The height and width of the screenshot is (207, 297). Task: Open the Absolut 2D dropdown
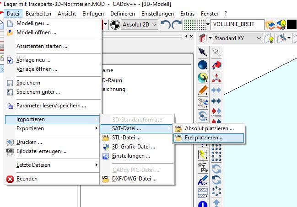(x=140, y=25)
